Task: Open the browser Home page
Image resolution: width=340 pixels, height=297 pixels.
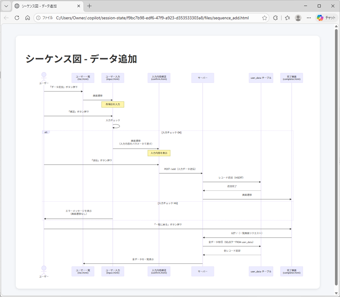Action: (x=27, y=18)
